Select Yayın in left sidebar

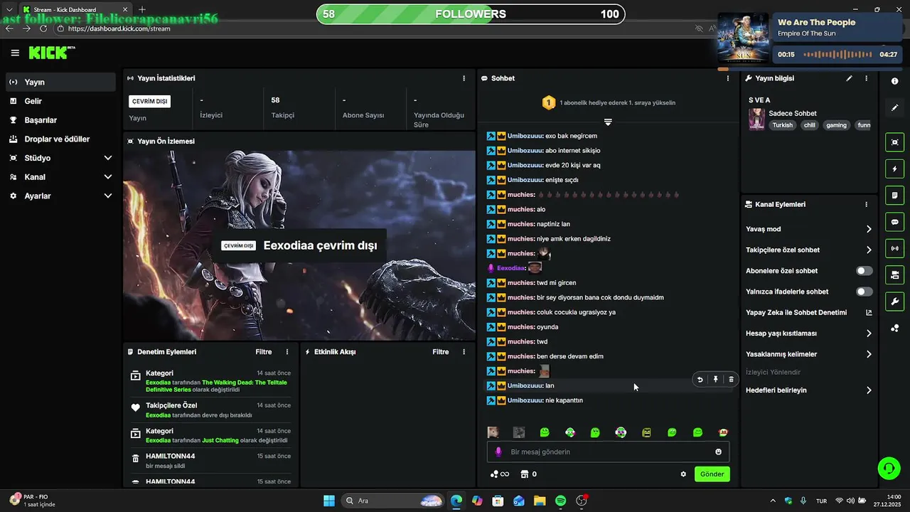pyautogui.click(x=60, y=82)
